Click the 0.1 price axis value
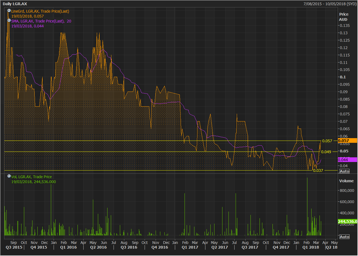 343,77
